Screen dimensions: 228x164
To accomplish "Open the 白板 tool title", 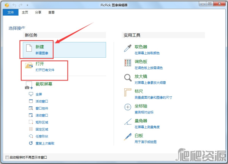I will (139, 136).
